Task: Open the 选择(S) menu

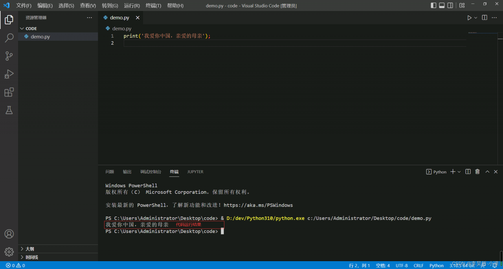Action: [66, 5]
